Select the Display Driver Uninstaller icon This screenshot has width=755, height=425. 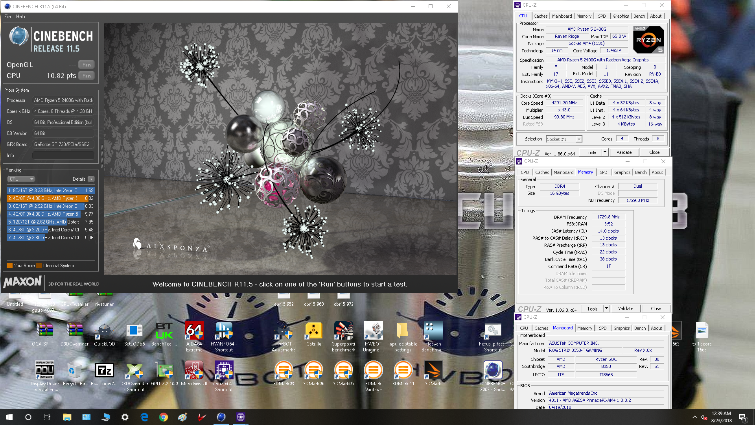[x=44, y=376]
